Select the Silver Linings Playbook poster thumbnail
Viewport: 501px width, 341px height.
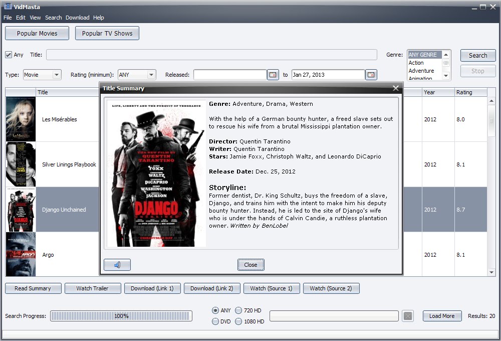point(21,164)
